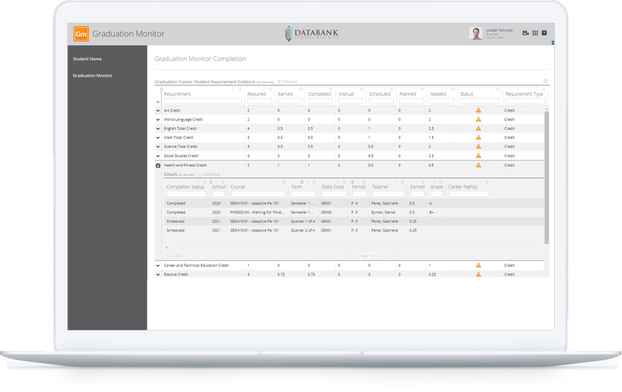Click Joseph Tansisky's profile picture
Image resolution: width=622 pixels, height=392 pixels.
tap(476, 33)
